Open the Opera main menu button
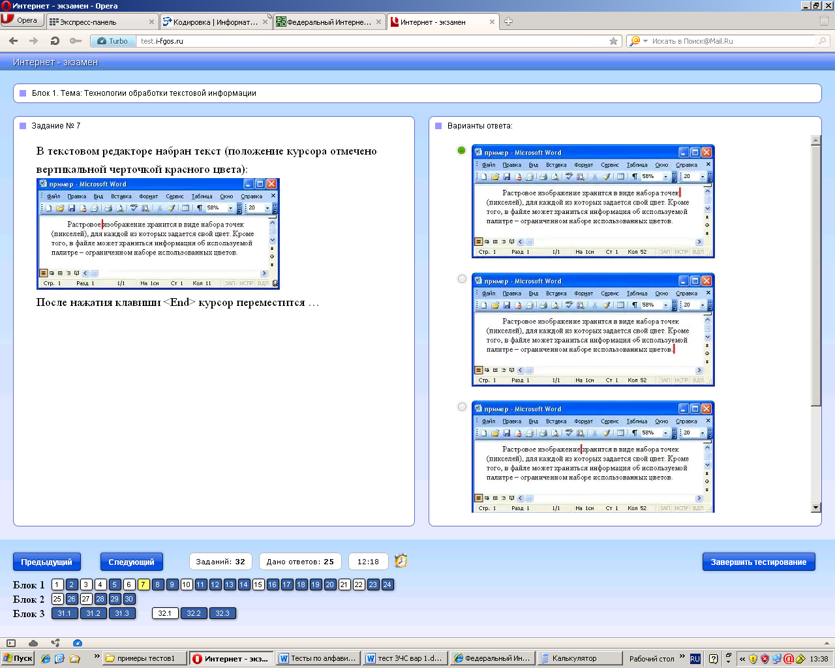 pyautogui.click(x=22, y=20)
